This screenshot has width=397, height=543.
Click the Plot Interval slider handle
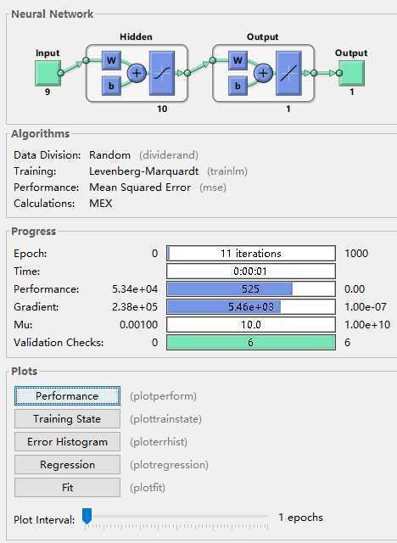point(87,516)
